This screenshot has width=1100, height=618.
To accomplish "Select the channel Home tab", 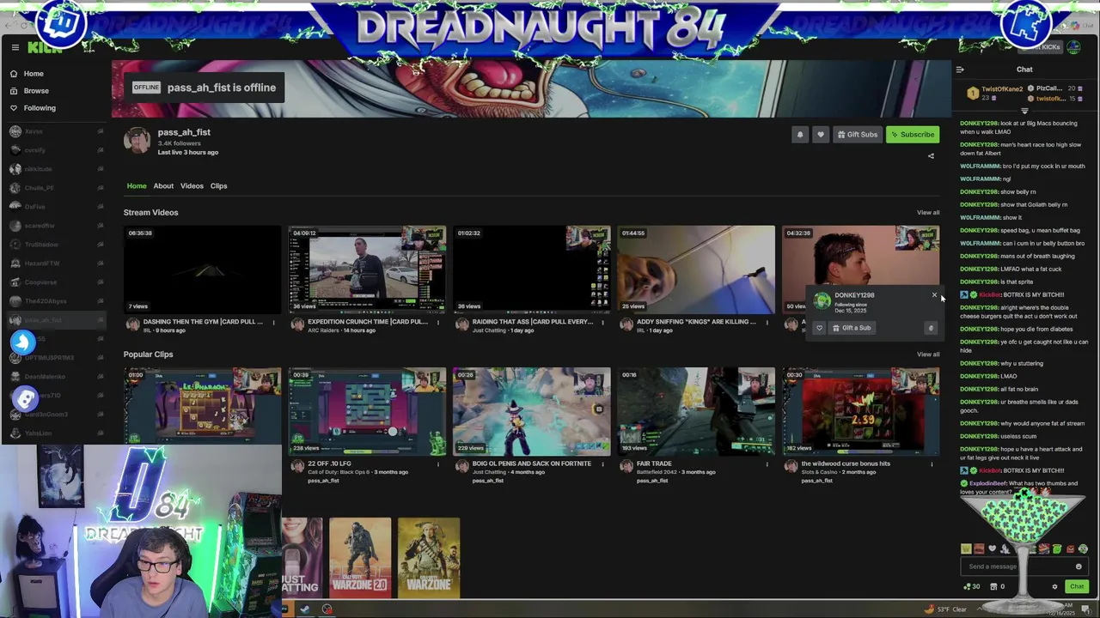I will (x=137, y=186).
